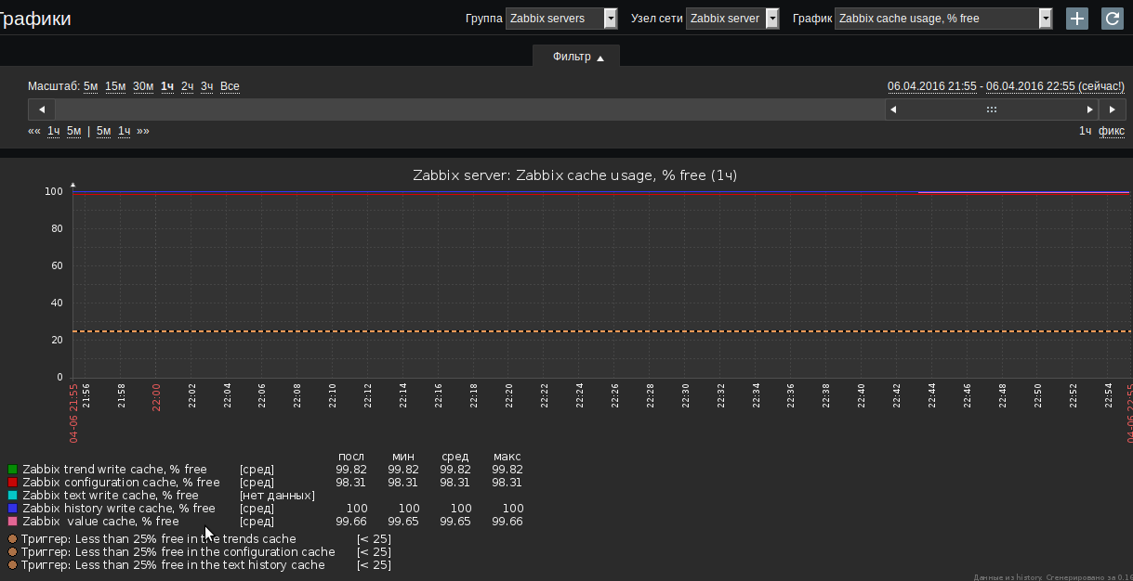Click the blue swatch for history write cache
The width and height of the screenshot is (1133, 581).
tap(13, 509)
